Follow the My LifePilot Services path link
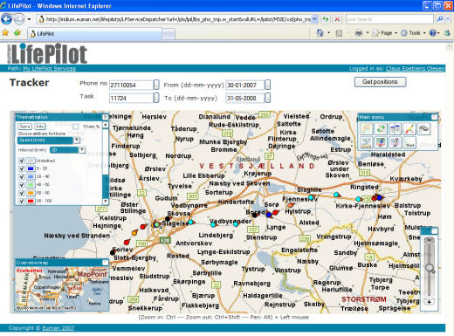Image resolution: width=454 pixels, height=336 pixels. pyautogui.click(x=49, y=68)
